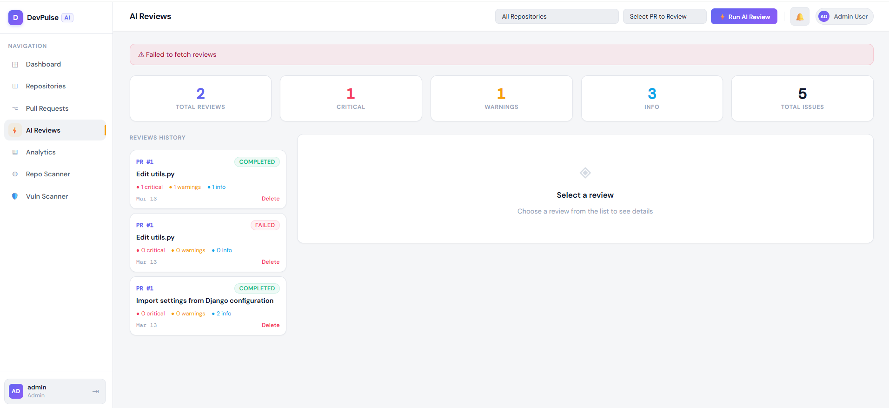Click the Info stat card
Image resolution: width=889 pixels, height=408 pixels.
(x=652, y=99)
